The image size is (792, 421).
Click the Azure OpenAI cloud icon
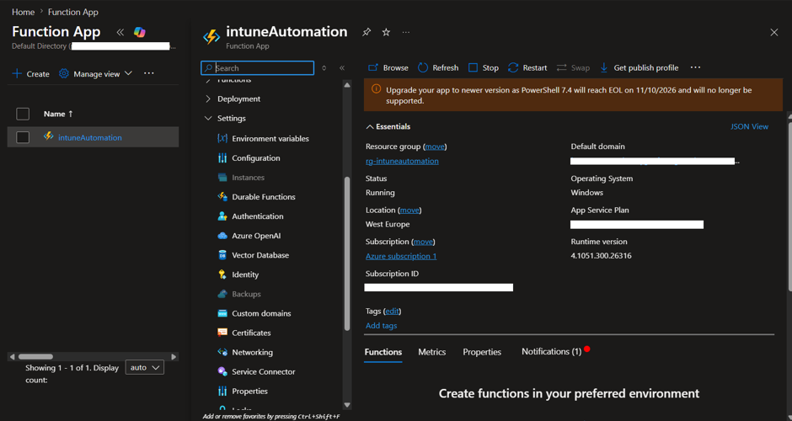click(222, 236)
